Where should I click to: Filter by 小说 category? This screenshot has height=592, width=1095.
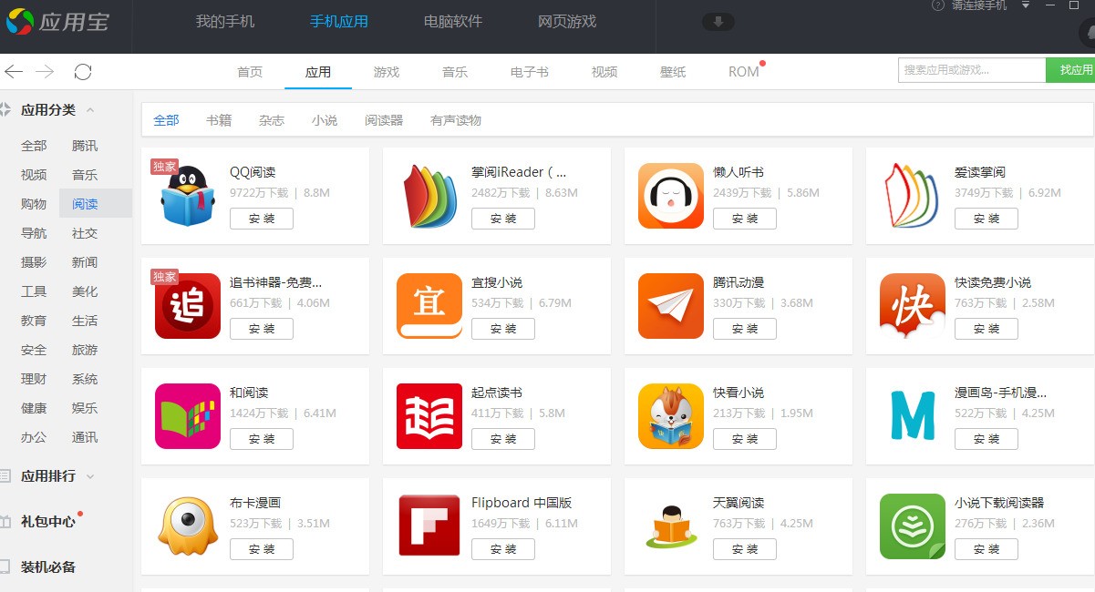coord(325,120)
